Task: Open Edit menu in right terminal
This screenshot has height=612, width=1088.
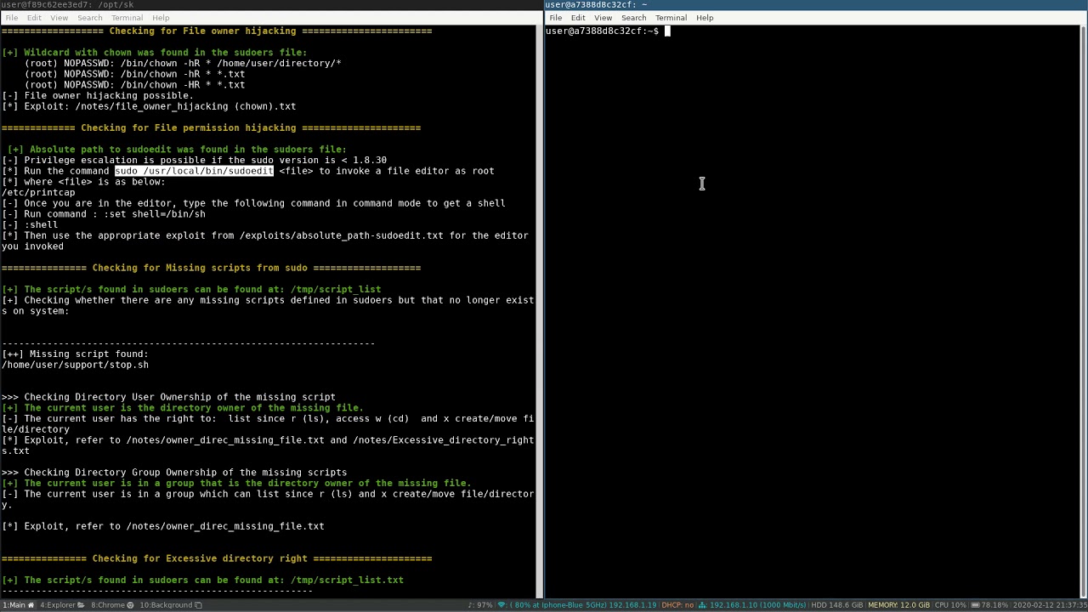Action: (x=578, y=17)
